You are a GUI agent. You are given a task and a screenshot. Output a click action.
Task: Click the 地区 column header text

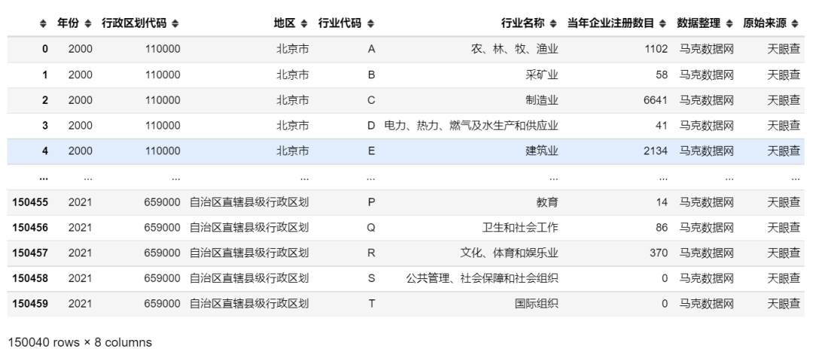pyautogui.click(x=285, y=23)
